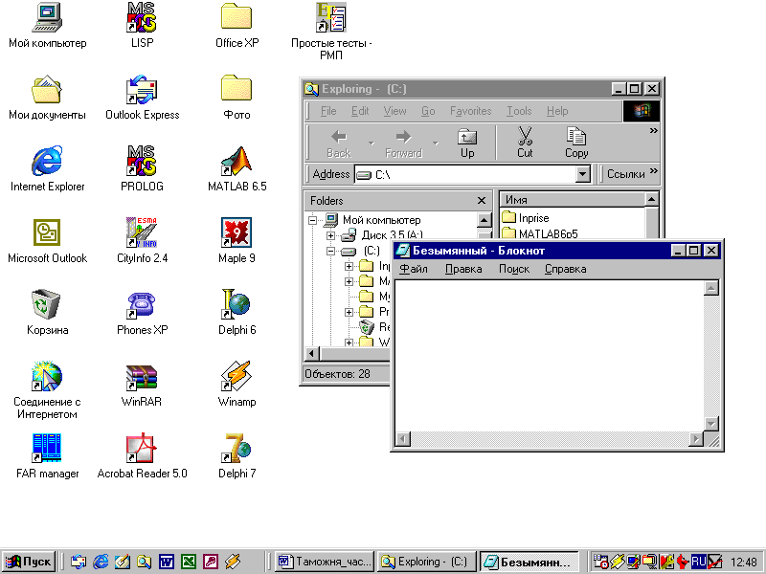766x574 pixels.
Task: Open the Go menu in Explorer
Action: pos(428,111)
